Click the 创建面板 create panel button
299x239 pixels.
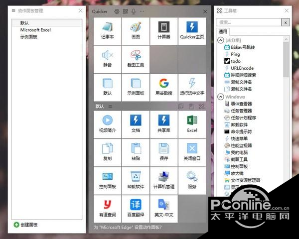coord(25,225)
